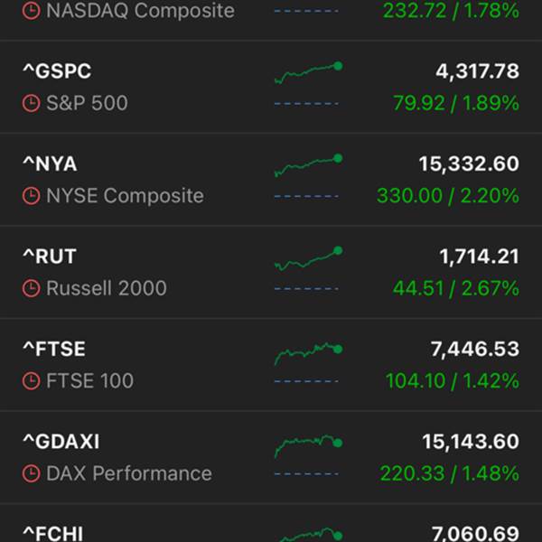Open the ^RUT sparkline chart
542x542 pixels.
pos(308,258)
